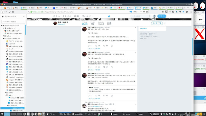Open the 通知 notifications item on Twitter
Viewport: 206px width, 116px height.
pyautogui.click(x=77, y=16)
